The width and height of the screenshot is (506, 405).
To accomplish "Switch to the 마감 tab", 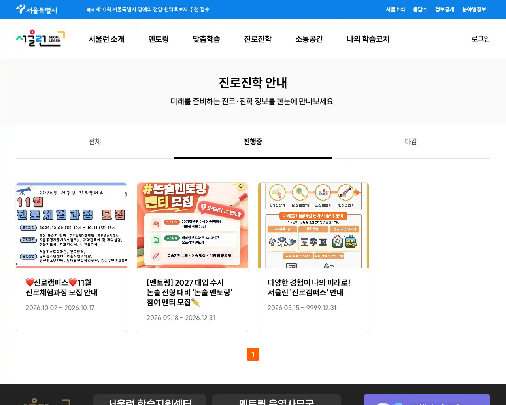I will 411,142.
